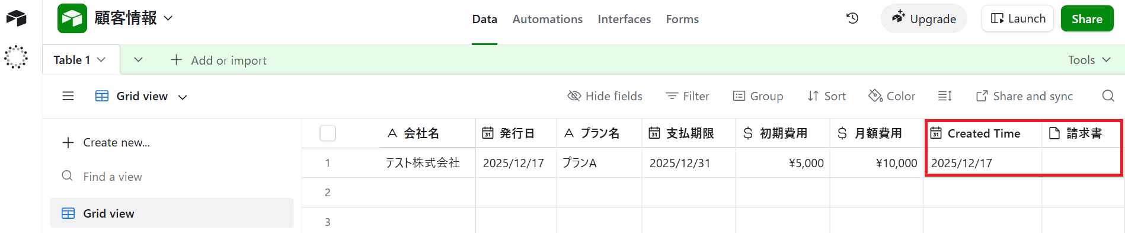Image resolution: width=1125 pixels, height=233 pixels.
Task: Switch to the Automations tab
Action: tap(547, 19)
